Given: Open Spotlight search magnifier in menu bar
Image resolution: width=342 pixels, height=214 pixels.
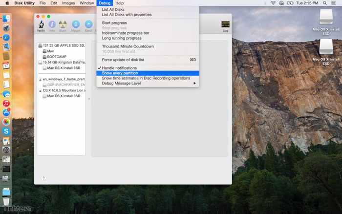Looking at the screenshot, I should 325,3.
